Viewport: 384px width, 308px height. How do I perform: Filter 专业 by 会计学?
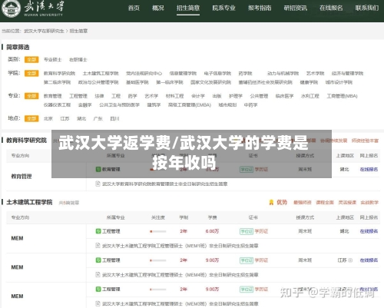click(198, 96)
